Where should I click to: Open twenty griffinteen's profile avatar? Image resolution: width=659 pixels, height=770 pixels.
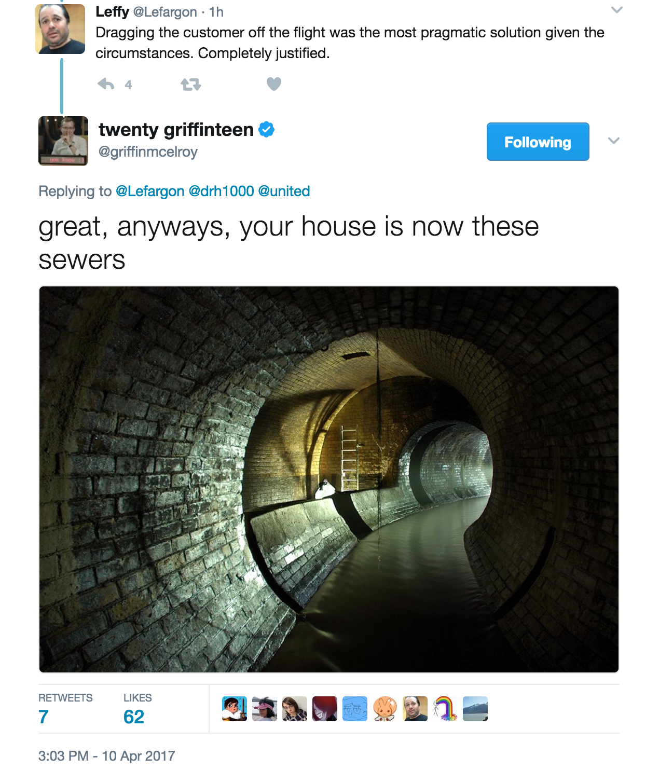[63, 141]
